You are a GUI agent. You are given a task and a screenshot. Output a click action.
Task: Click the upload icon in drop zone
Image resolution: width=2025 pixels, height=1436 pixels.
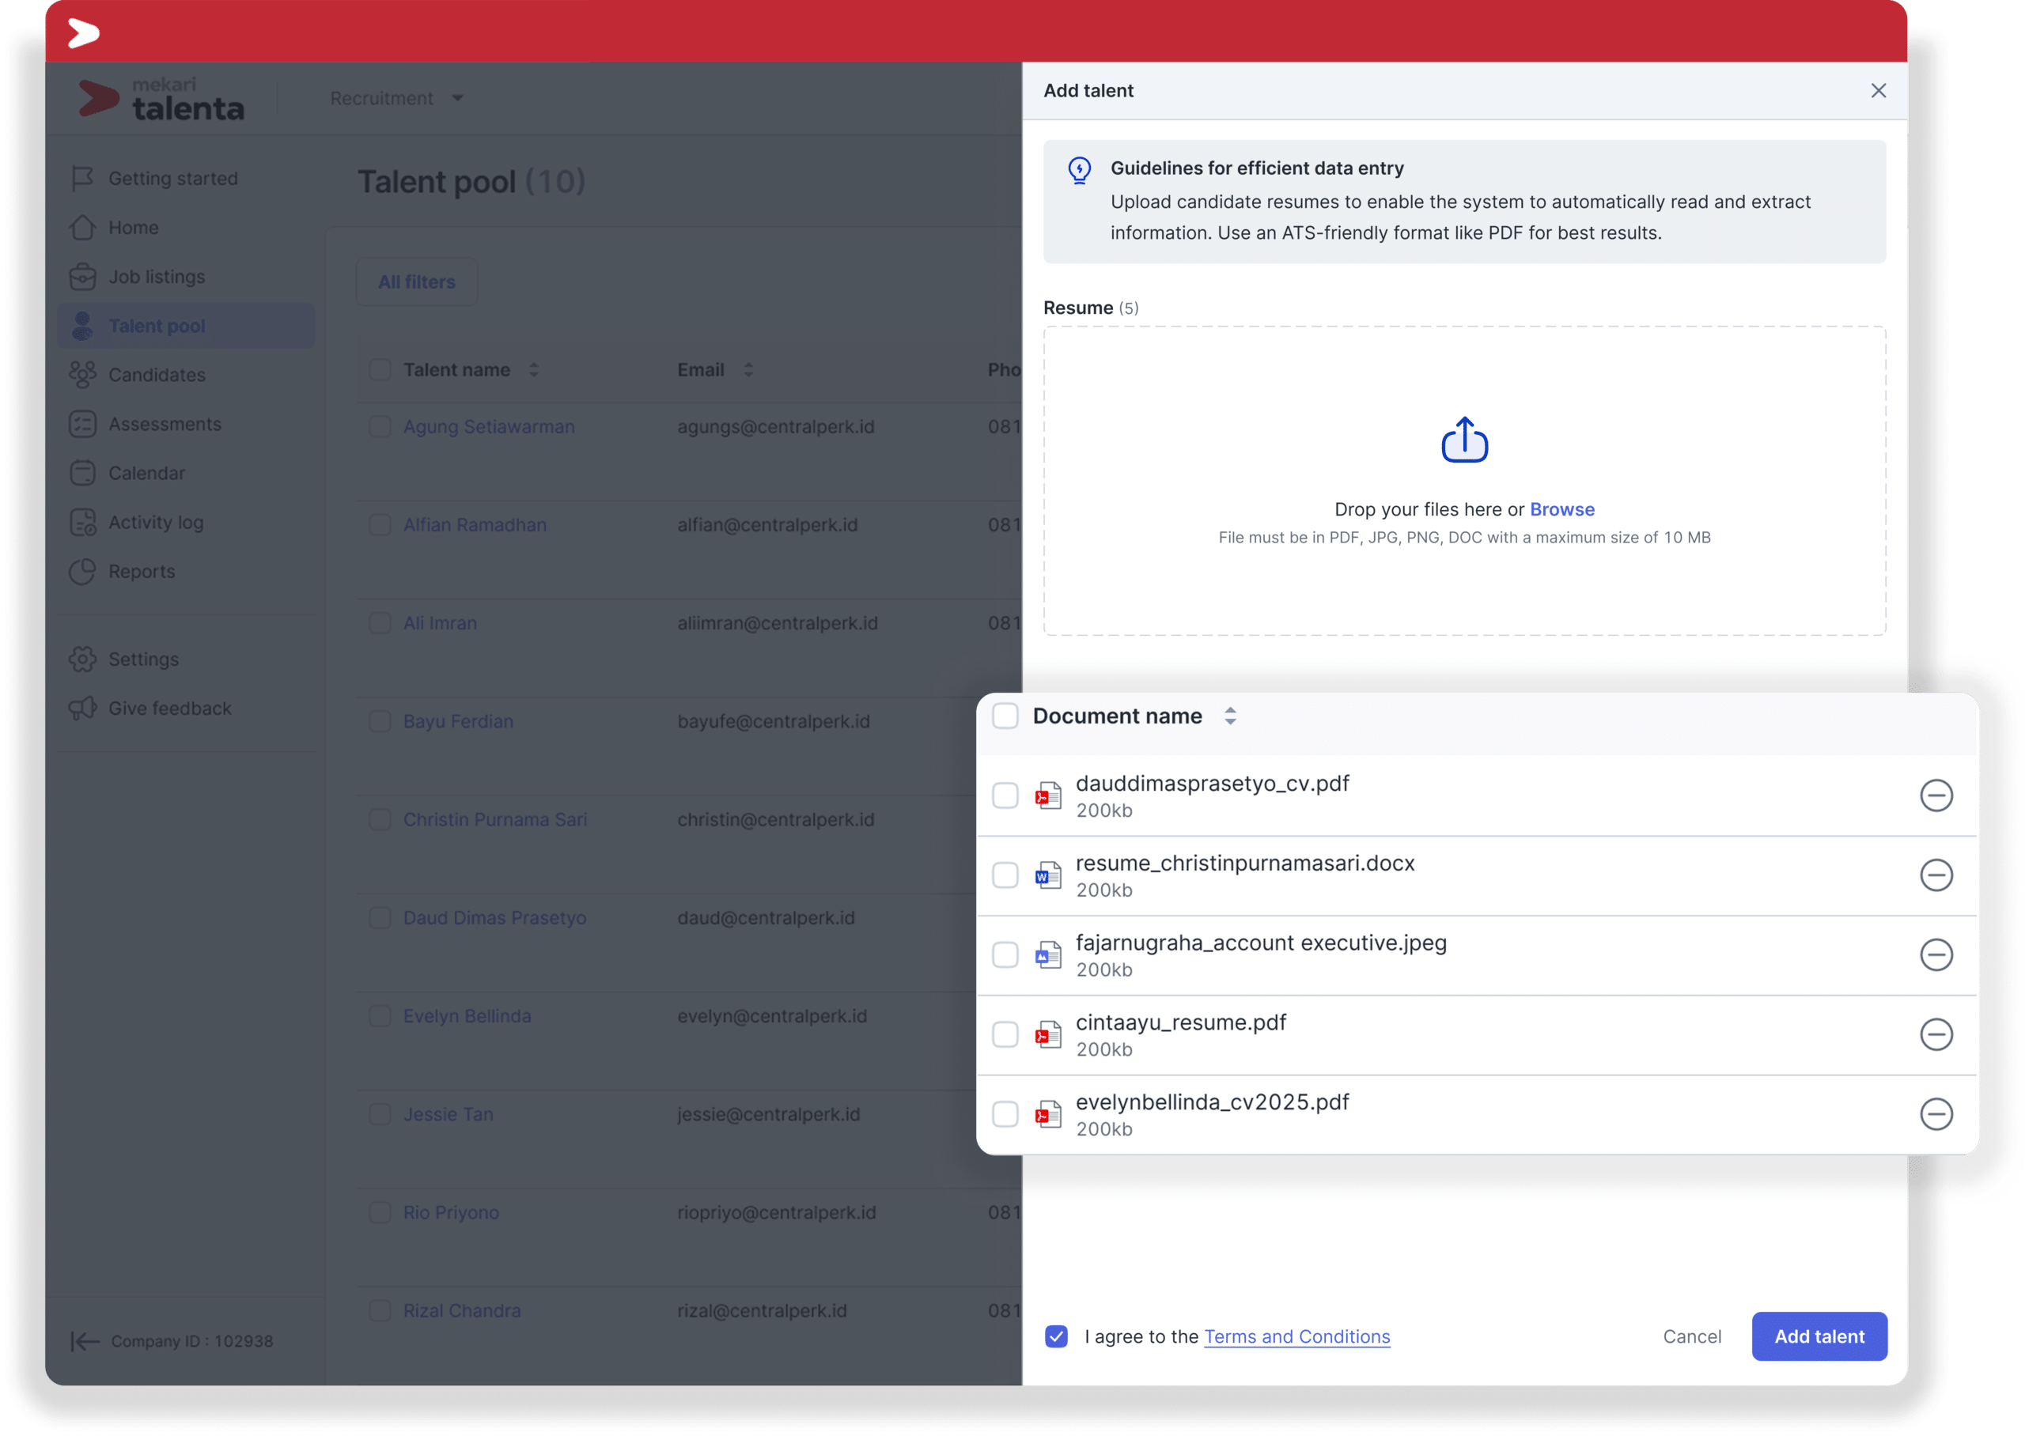(x=1463, y=440)
